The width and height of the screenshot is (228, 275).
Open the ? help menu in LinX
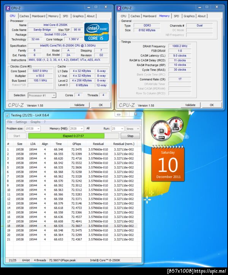pos(45,122)
